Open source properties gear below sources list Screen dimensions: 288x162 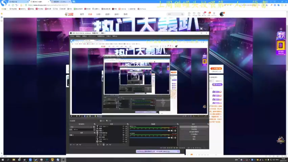coord(104,145)
